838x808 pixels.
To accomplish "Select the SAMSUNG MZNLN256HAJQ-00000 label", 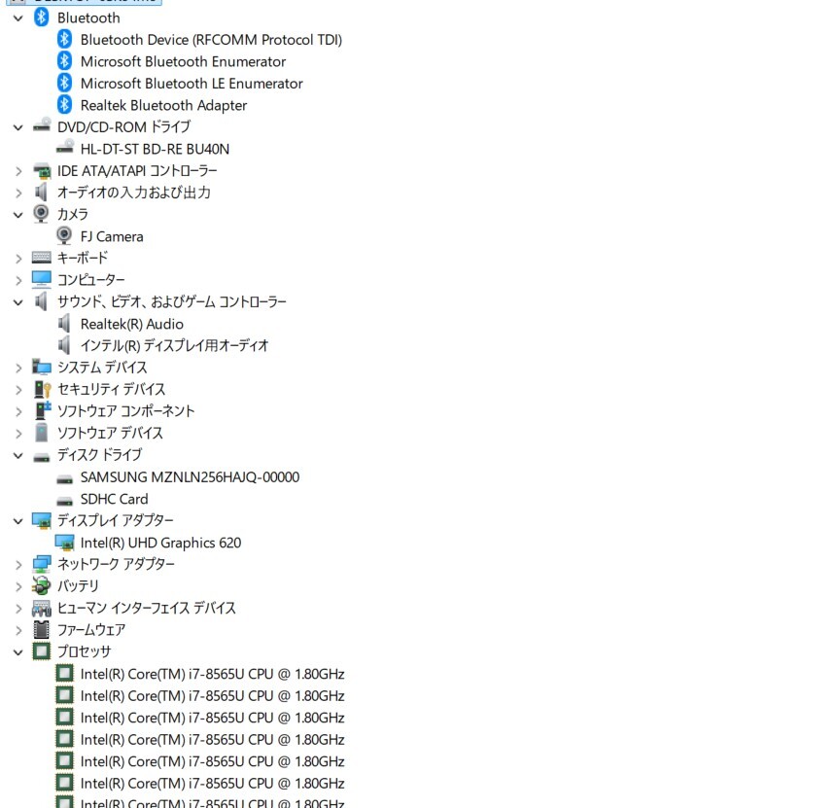I will click(x=190, y=477).
